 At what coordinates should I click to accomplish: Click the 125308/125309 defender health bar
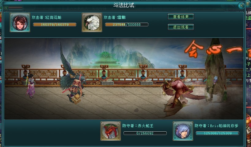coord(217,133)
